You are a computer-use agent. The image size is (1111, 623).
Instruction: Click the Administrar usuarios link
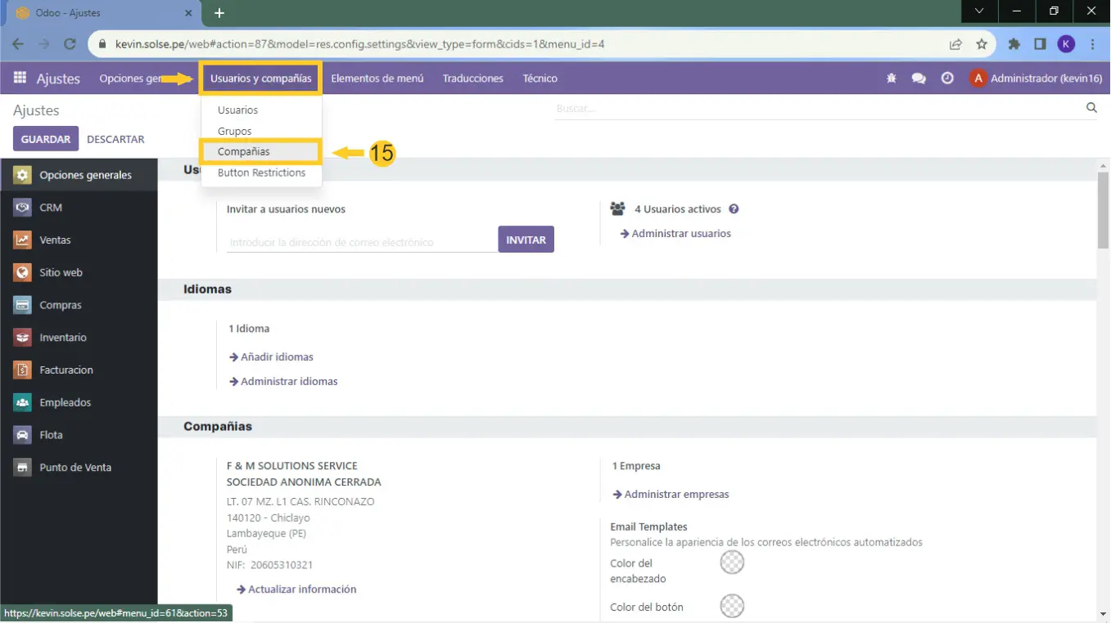pyautogui.click(x=680, y=234)
